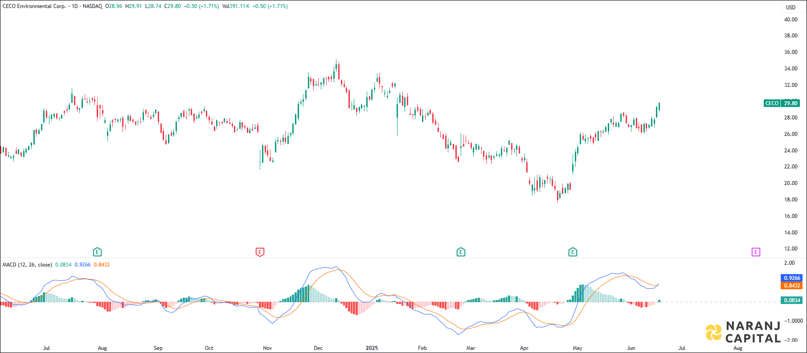Screen dimensions: 807x353
Task: Click the 2.00 label on MACD axis
Action: pyautogui.click(x=790, y=263)
